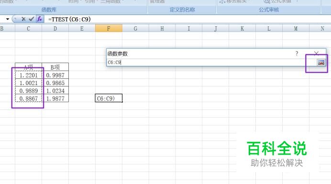
Task: Select column C header
Action: click(29, 29)
